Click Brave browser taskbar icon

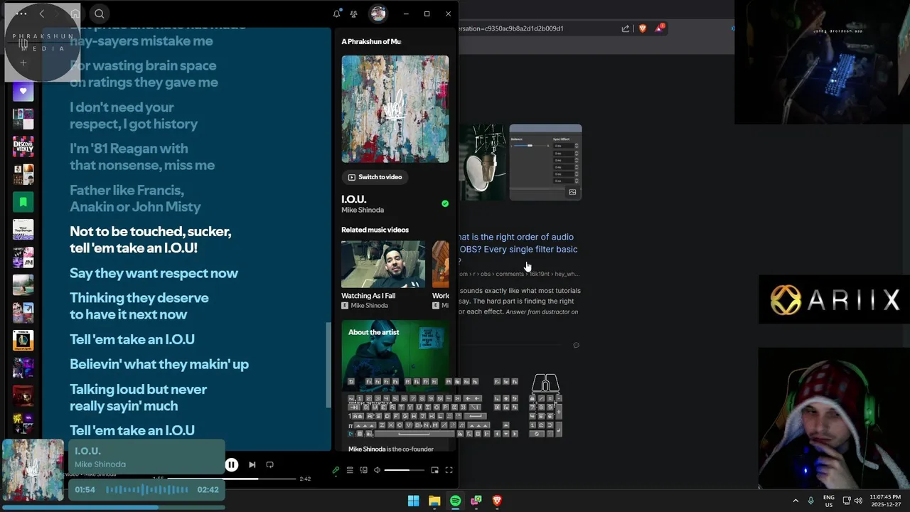pyautogui.click(x=497, y=501)
